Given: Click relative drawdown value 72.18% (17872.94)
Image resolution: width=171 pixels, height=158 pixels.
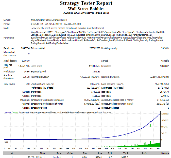Looking at the screenshot, I should coord(159,77).
